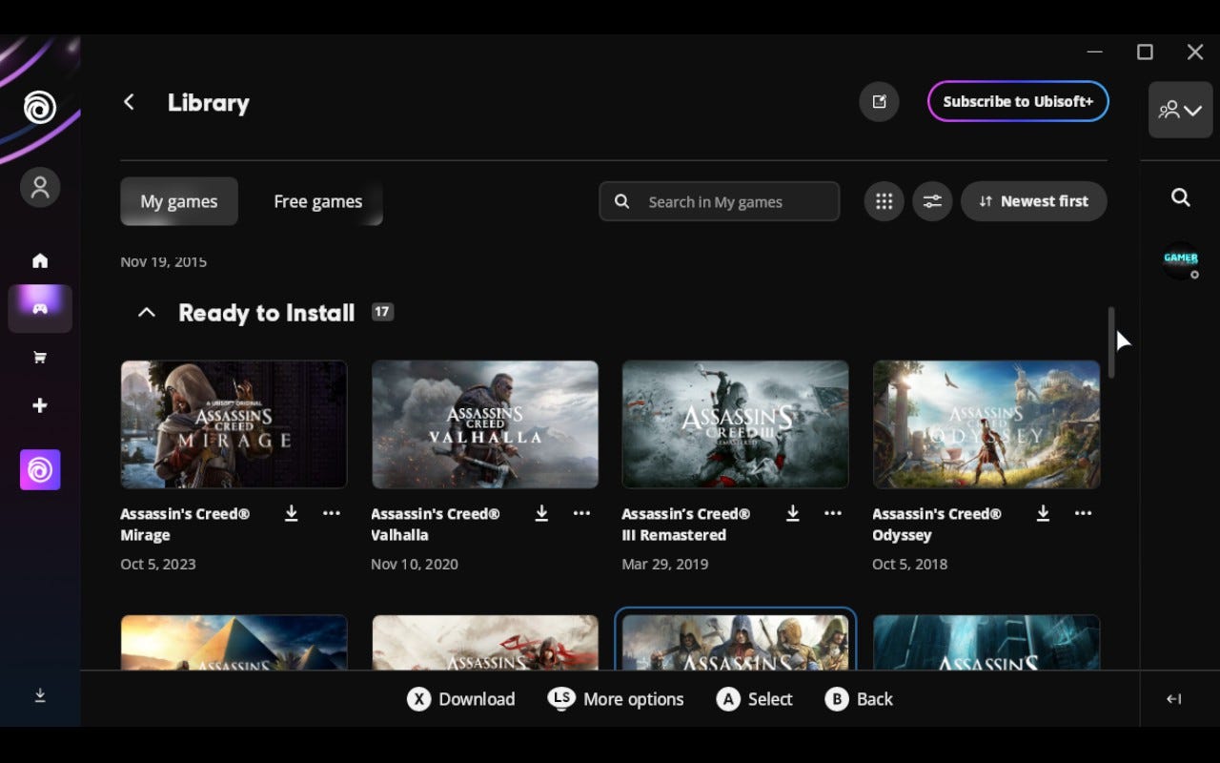Image resolution: width=1220 pixels, height=763 pixels.
Task: Click the pop-out window icon button
Action: pos(879,101)
